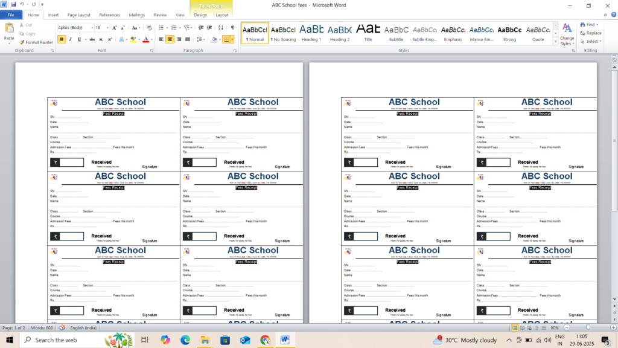Apply the Heading 1 style
The width and height of the screenshot is (618, 348).
click(x=311, y=33)
